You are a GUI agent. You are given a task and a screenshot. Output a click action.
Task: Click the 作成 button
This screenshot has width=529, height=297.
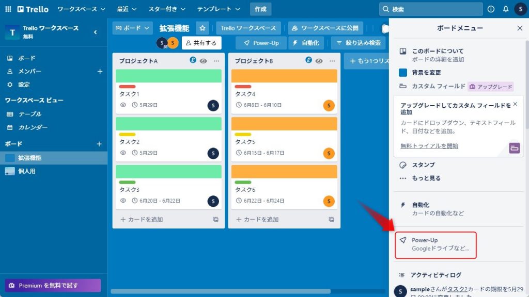click(x=260, y=9)
